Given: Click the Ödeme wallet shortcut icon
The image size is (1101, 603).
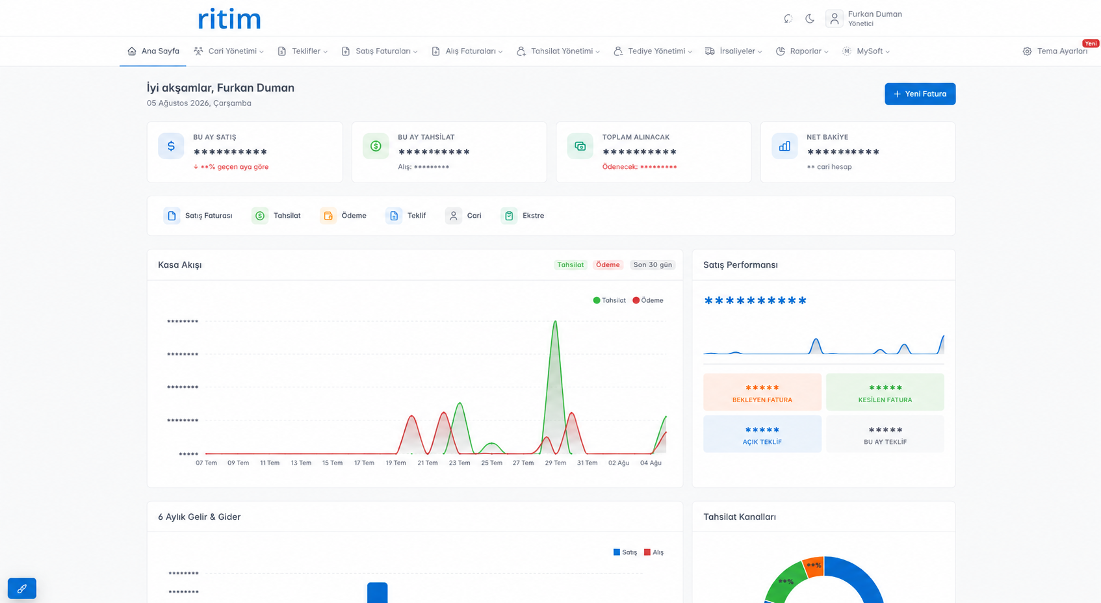Looking at the screenshot, I should pyautogui.click(x=328, y=216).
